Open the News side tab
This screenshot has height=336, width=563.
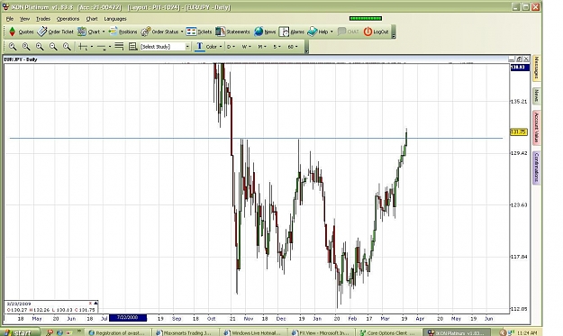coord(537,95)
